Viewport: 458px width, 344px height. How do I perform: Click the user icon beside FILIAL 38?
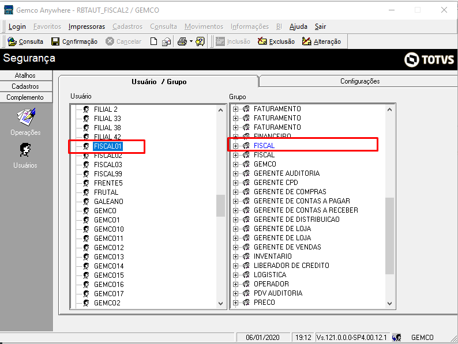[x=86, y=128]
